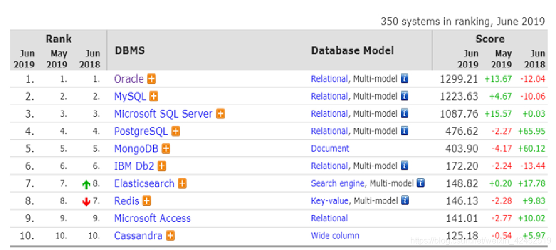Open info icon in Oracle's database model cell

click(x=405, y=79)
